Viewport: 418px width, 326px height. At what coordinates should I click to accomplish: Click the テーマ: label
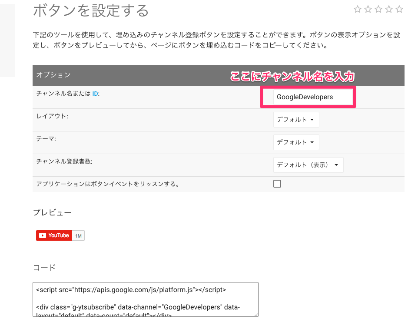tap(46, 139)
